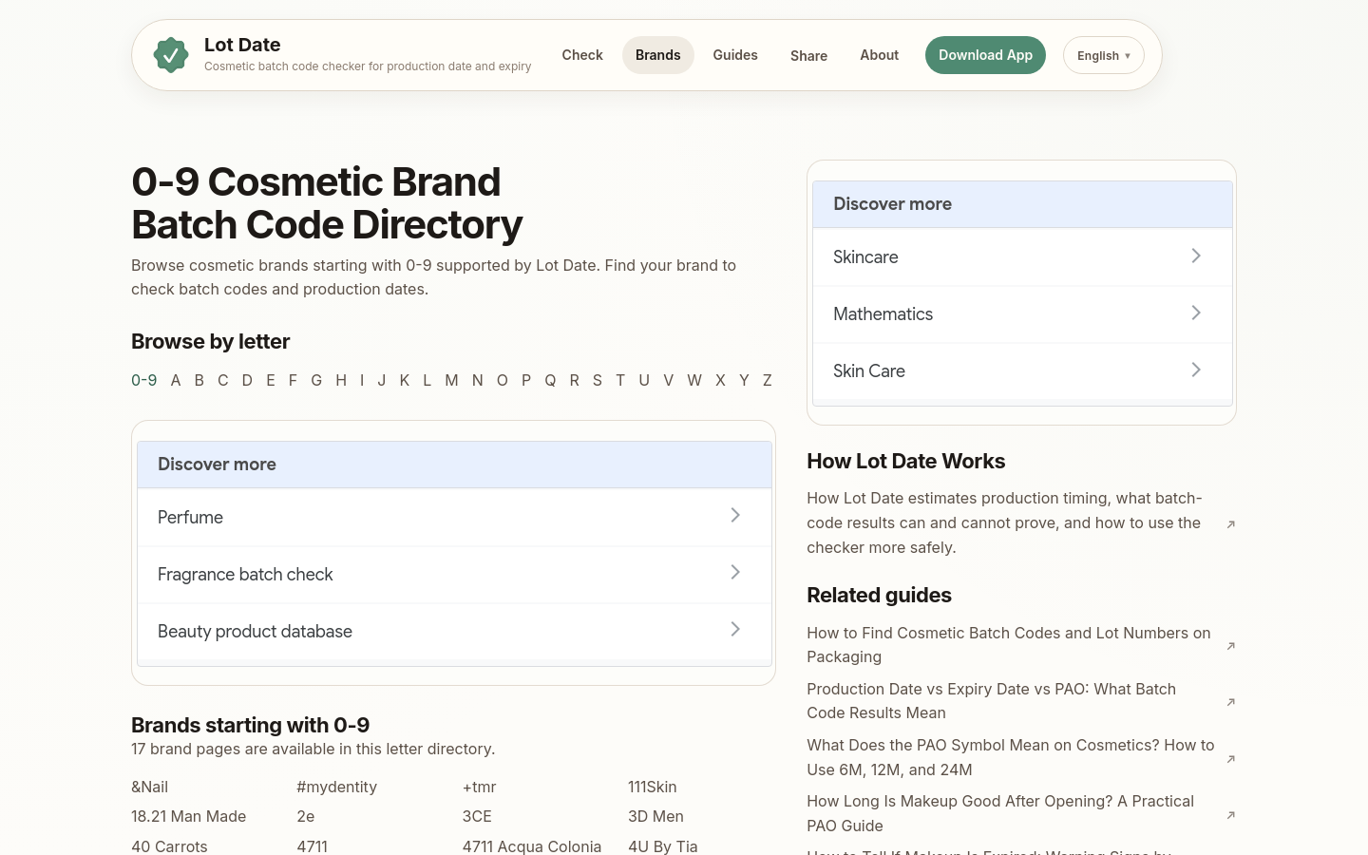The width and height of the screenshot is (1368, 855).
Task: Open the 3D Men brand page
Action: 656,816
